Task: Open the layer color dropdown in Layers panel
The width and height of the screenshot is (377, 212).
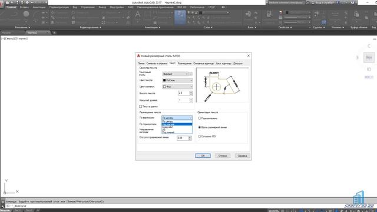Action: click(214, 12)
